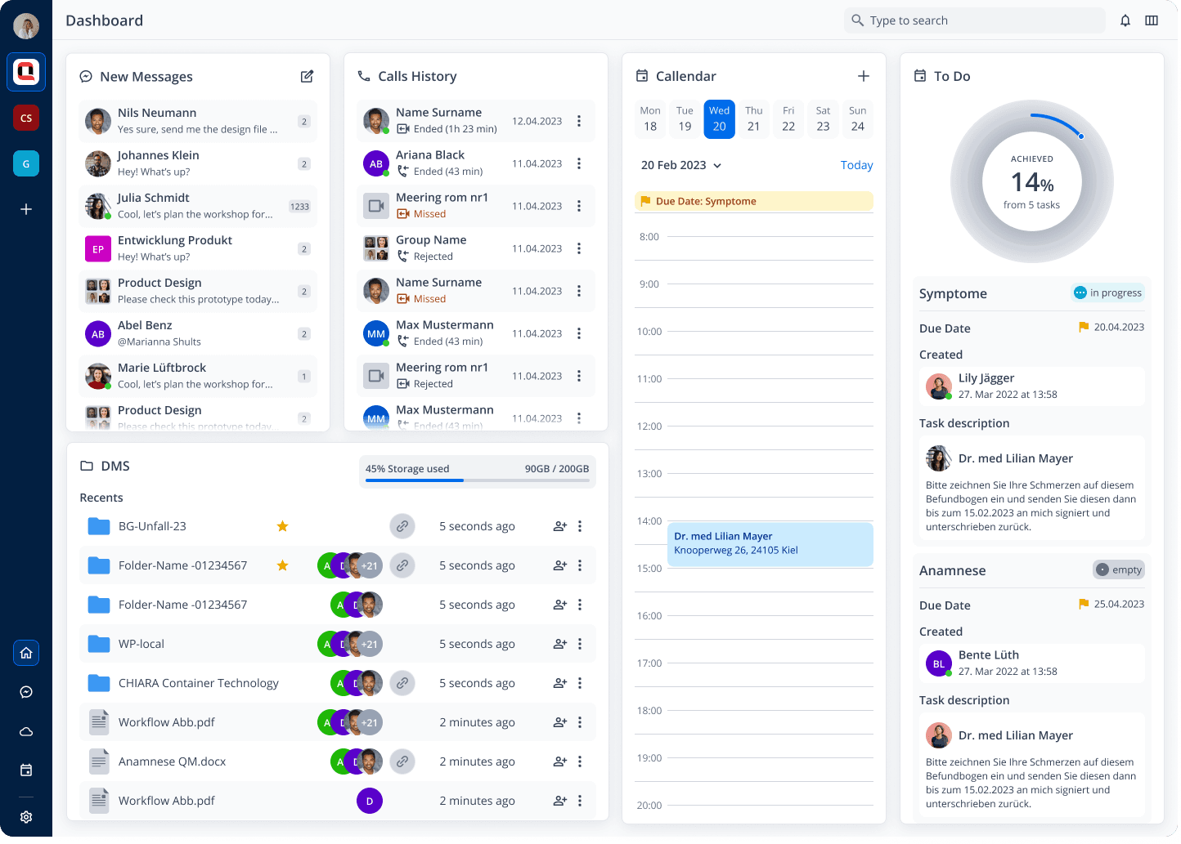Open the cloud storage icon in the sidebar
The image size is (1181, 844).
tap(26, 731)
